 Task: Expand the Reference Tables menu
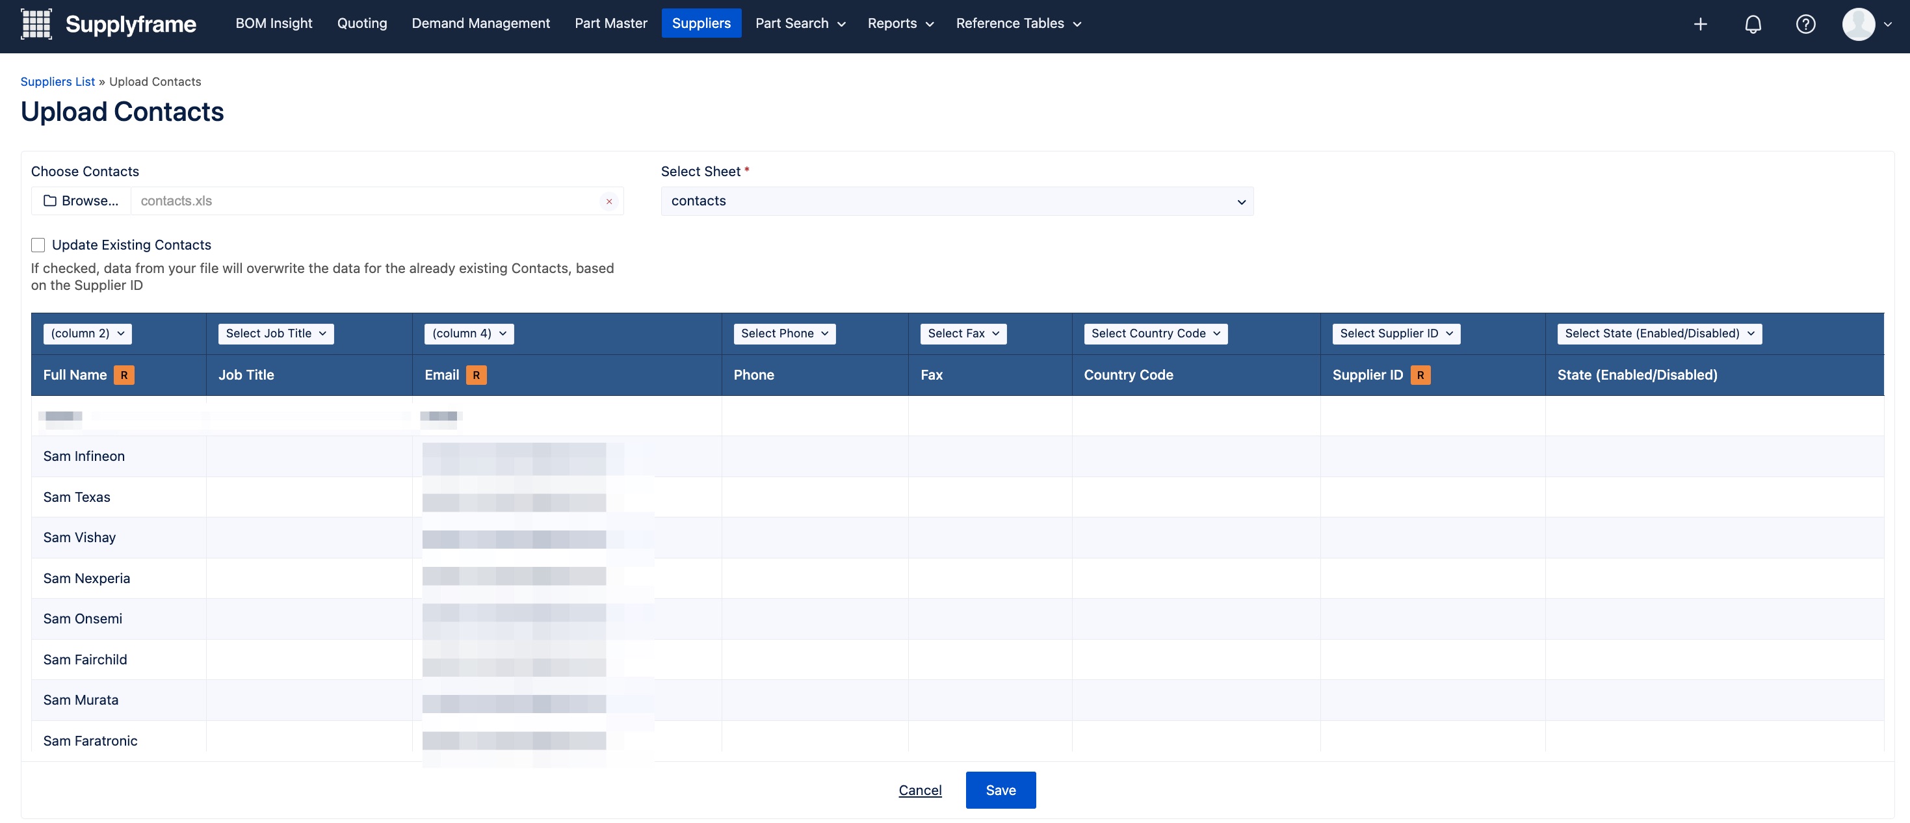tap(1018, 23)
